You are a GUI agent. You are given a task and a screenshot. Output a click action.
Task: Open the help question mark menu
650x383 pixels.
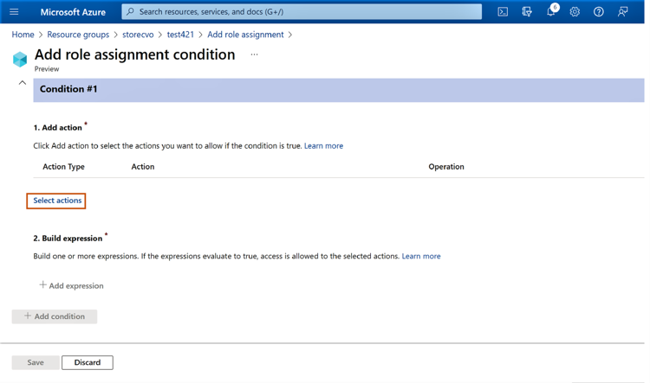(x=598, y=12)
